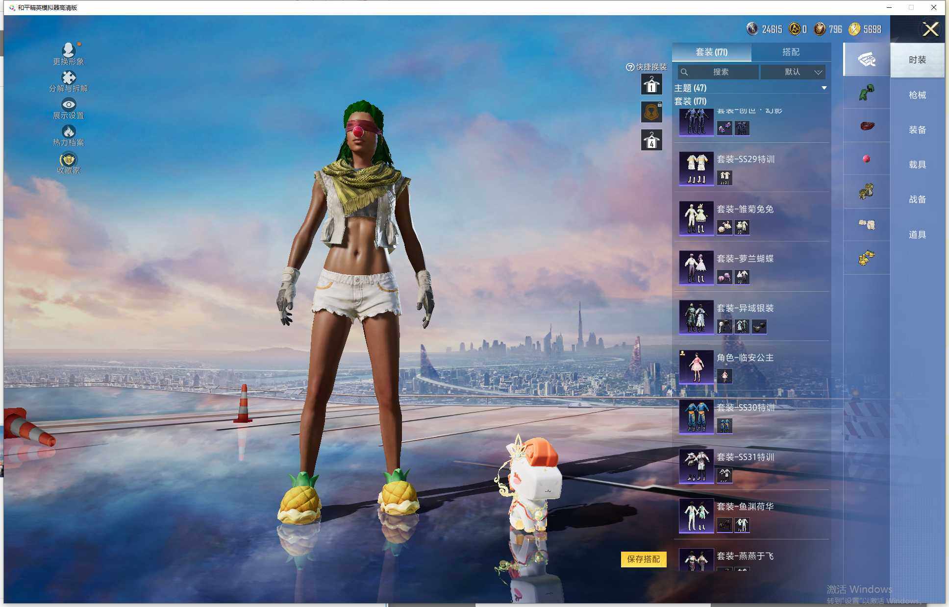Select the pineapple shoes slot icon

[866, 258]
